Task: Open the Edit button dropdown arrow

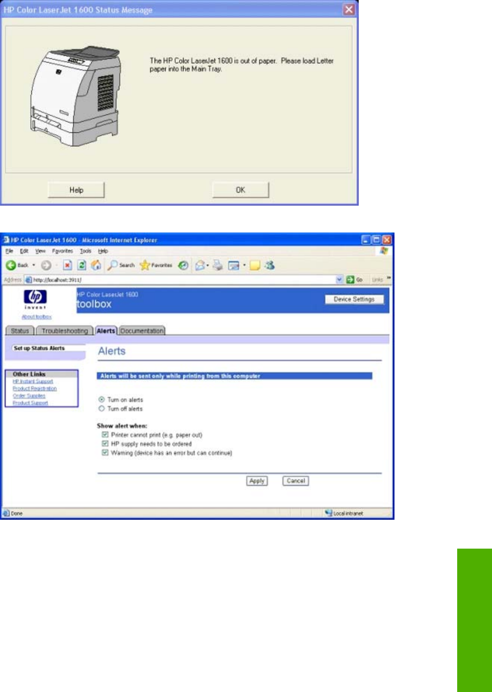Action: click(x=244, y=265)
